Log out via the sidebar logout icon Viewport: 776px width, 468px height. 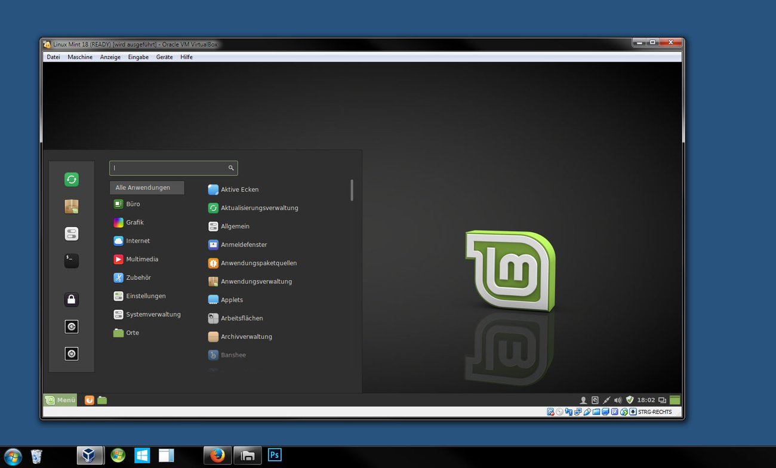[71, 327]
